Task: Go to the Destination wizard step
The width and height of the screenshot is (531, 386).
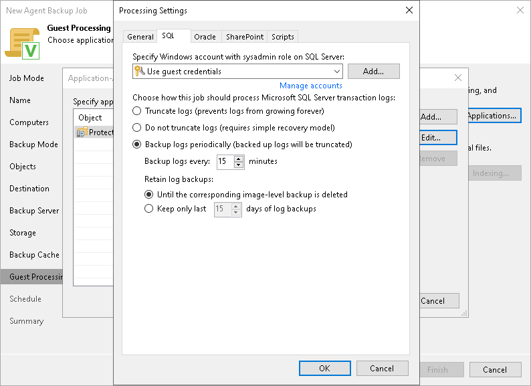Action: 29,189
